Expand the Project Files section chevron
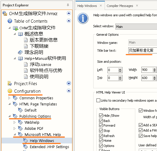 click(x=69, y=83)
